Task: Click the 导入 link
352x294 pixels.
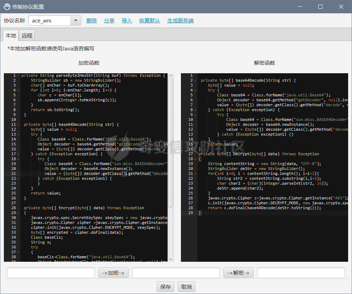Action: 127,21
